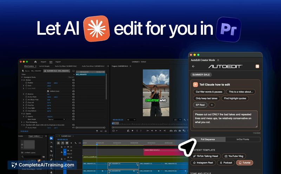The width and height of the screenshot is (281, 174).
Task: Choose the YouTube Vlog template
Action: 234,156
